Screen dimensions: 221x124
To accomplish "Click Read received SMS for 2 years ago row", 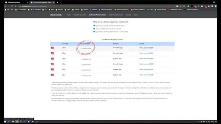I will 146,59.
